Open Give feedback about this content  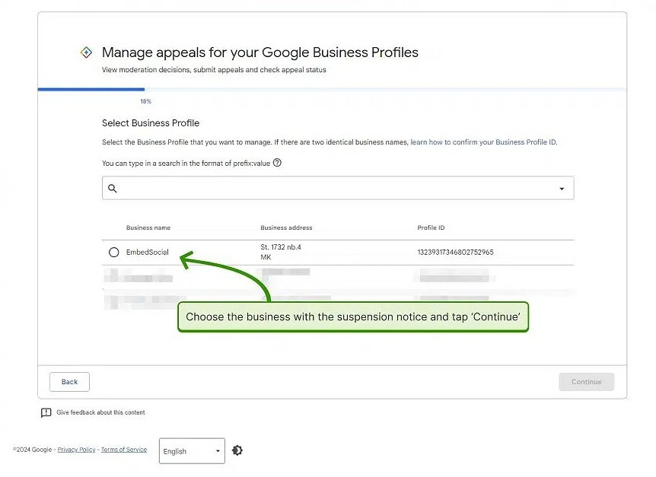tap(100, 412)
